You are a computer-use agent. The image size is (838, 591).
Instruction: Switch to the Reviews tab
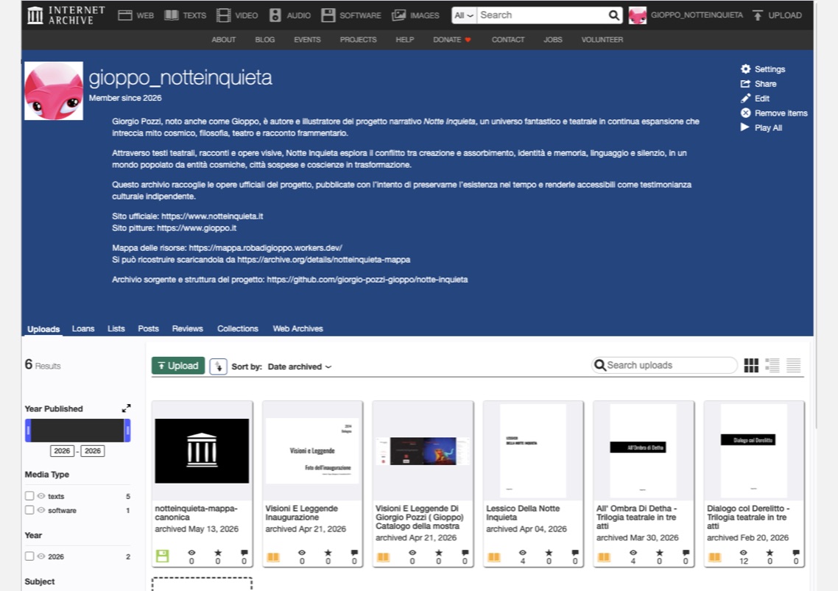[187, 329]
